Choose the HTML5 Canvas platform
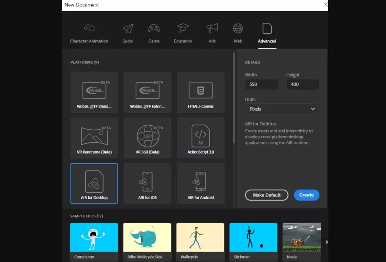386x262 pixels. click(201, 92)
